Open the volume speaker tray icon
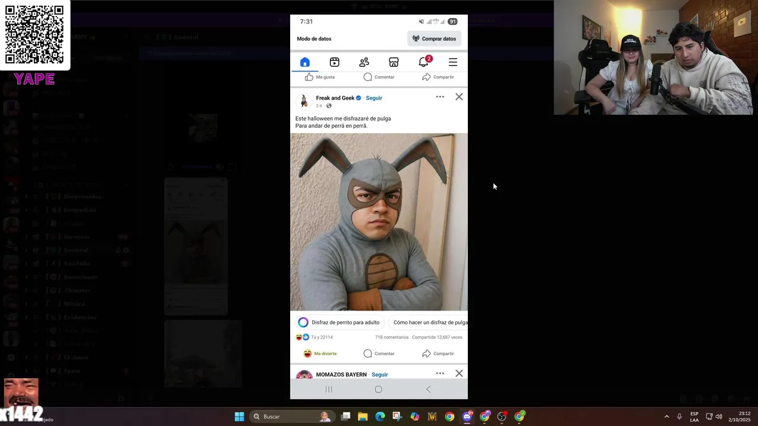Screen dimensions: 758x426 click(719, 417)
